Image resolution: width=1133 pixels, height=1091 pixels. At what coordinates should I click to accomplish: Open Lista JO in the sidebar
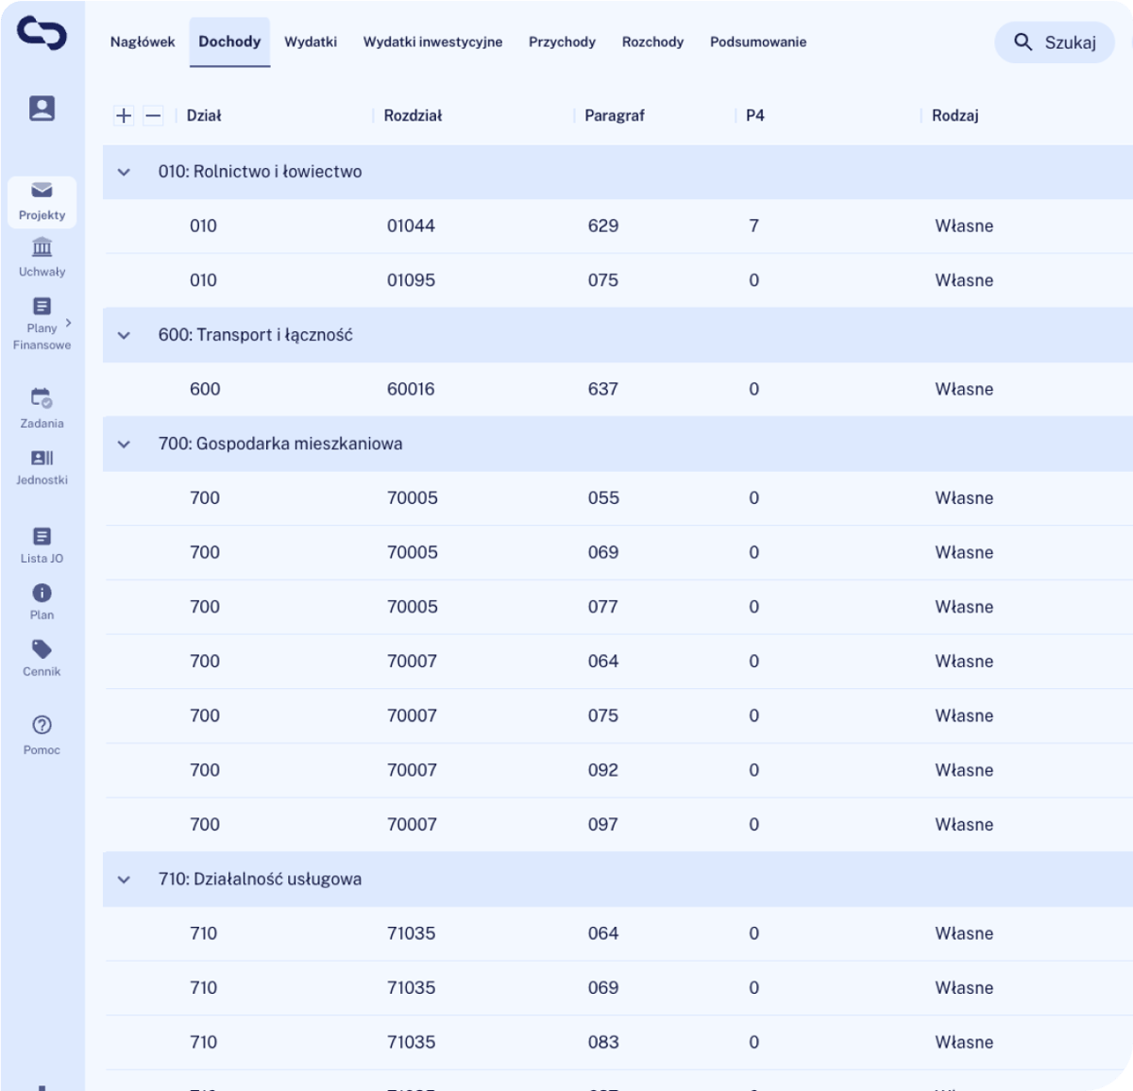tap(42, 545)
